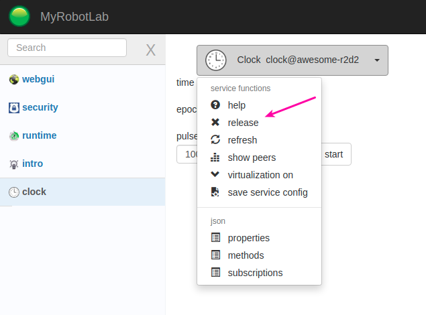Click the clock icon in the sidebar

[x=14, y=192]
